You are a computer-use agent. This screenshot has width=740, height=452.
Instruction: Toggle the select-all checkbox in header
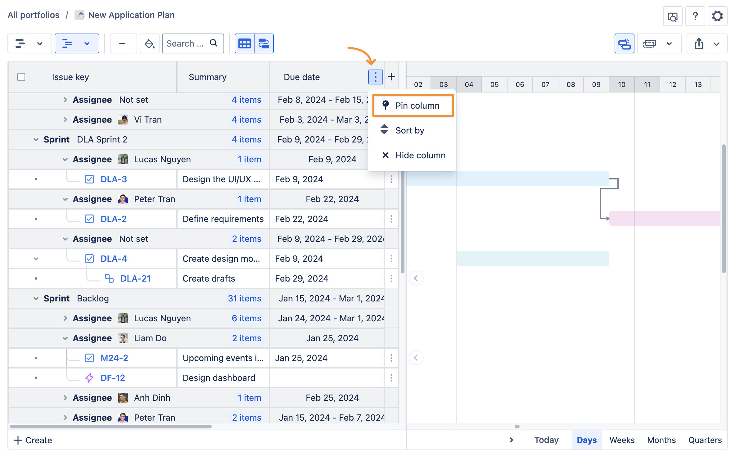21,77
